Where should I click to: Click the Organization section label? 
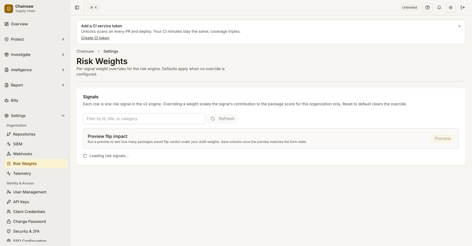(16, 125)
